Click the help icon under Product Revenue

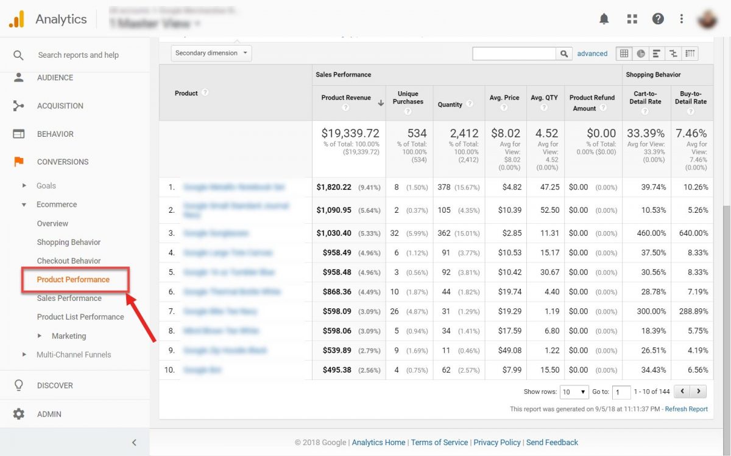click(x=345, y=108)
